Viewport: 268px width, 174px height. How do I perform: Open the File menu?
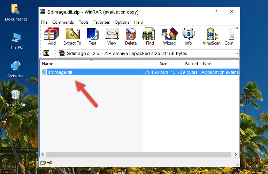point(44,22)
